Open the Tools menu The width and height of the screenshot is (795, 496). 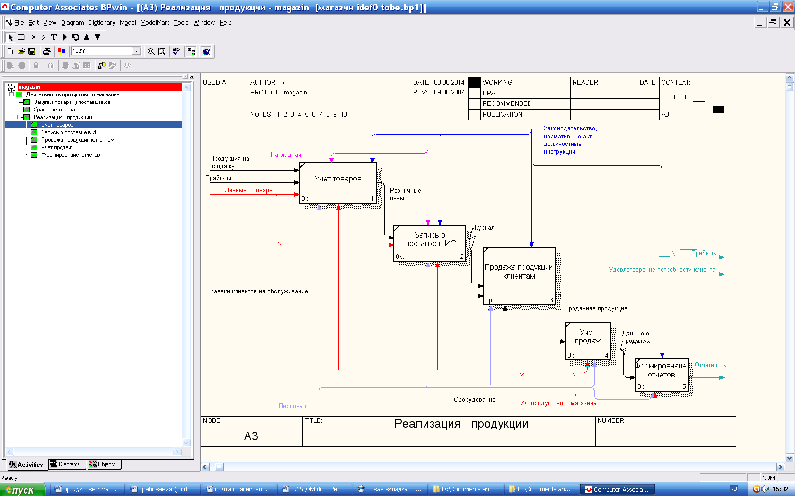[181, 22]
